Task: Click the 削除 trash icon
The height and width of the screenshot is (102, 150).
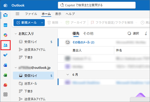Action: tap(49, 23)
